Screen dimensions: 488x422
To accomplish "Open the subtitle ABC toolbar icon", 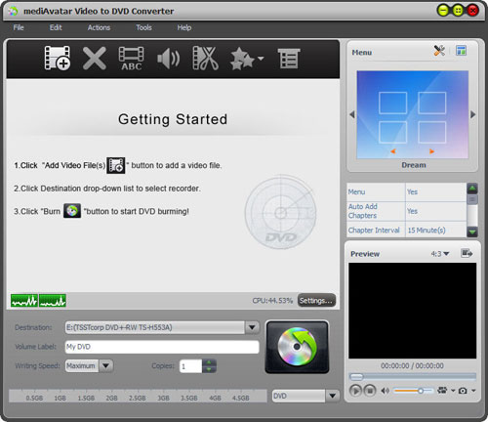I will (x=131, y=59).
